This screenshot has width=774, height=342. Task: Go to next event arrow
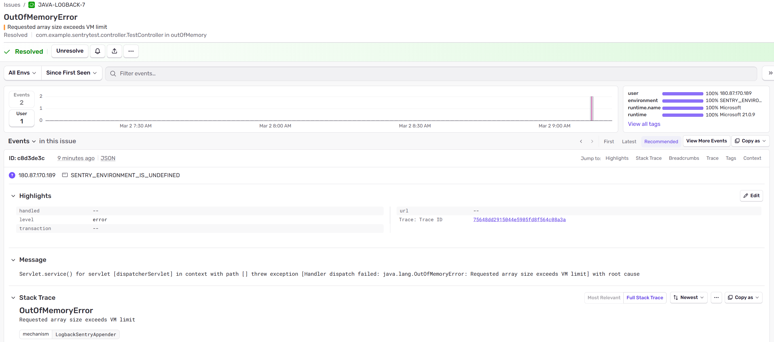(592, 142)
